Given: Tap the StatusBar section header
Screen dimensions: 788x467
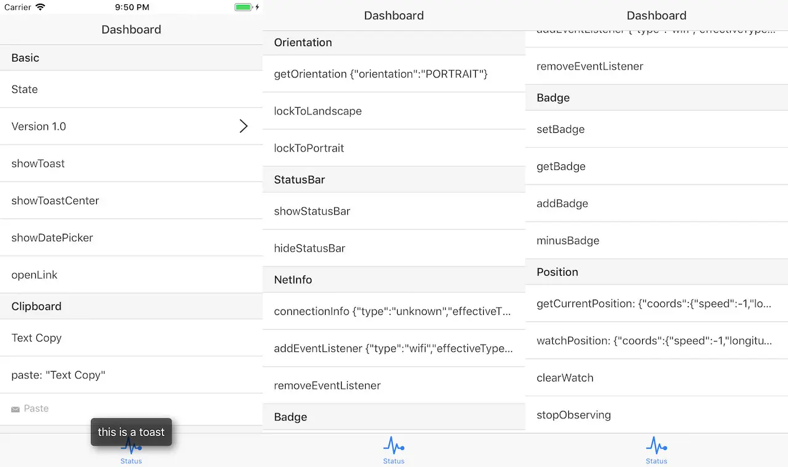Looking at the screenshot, I should [394, 180].
